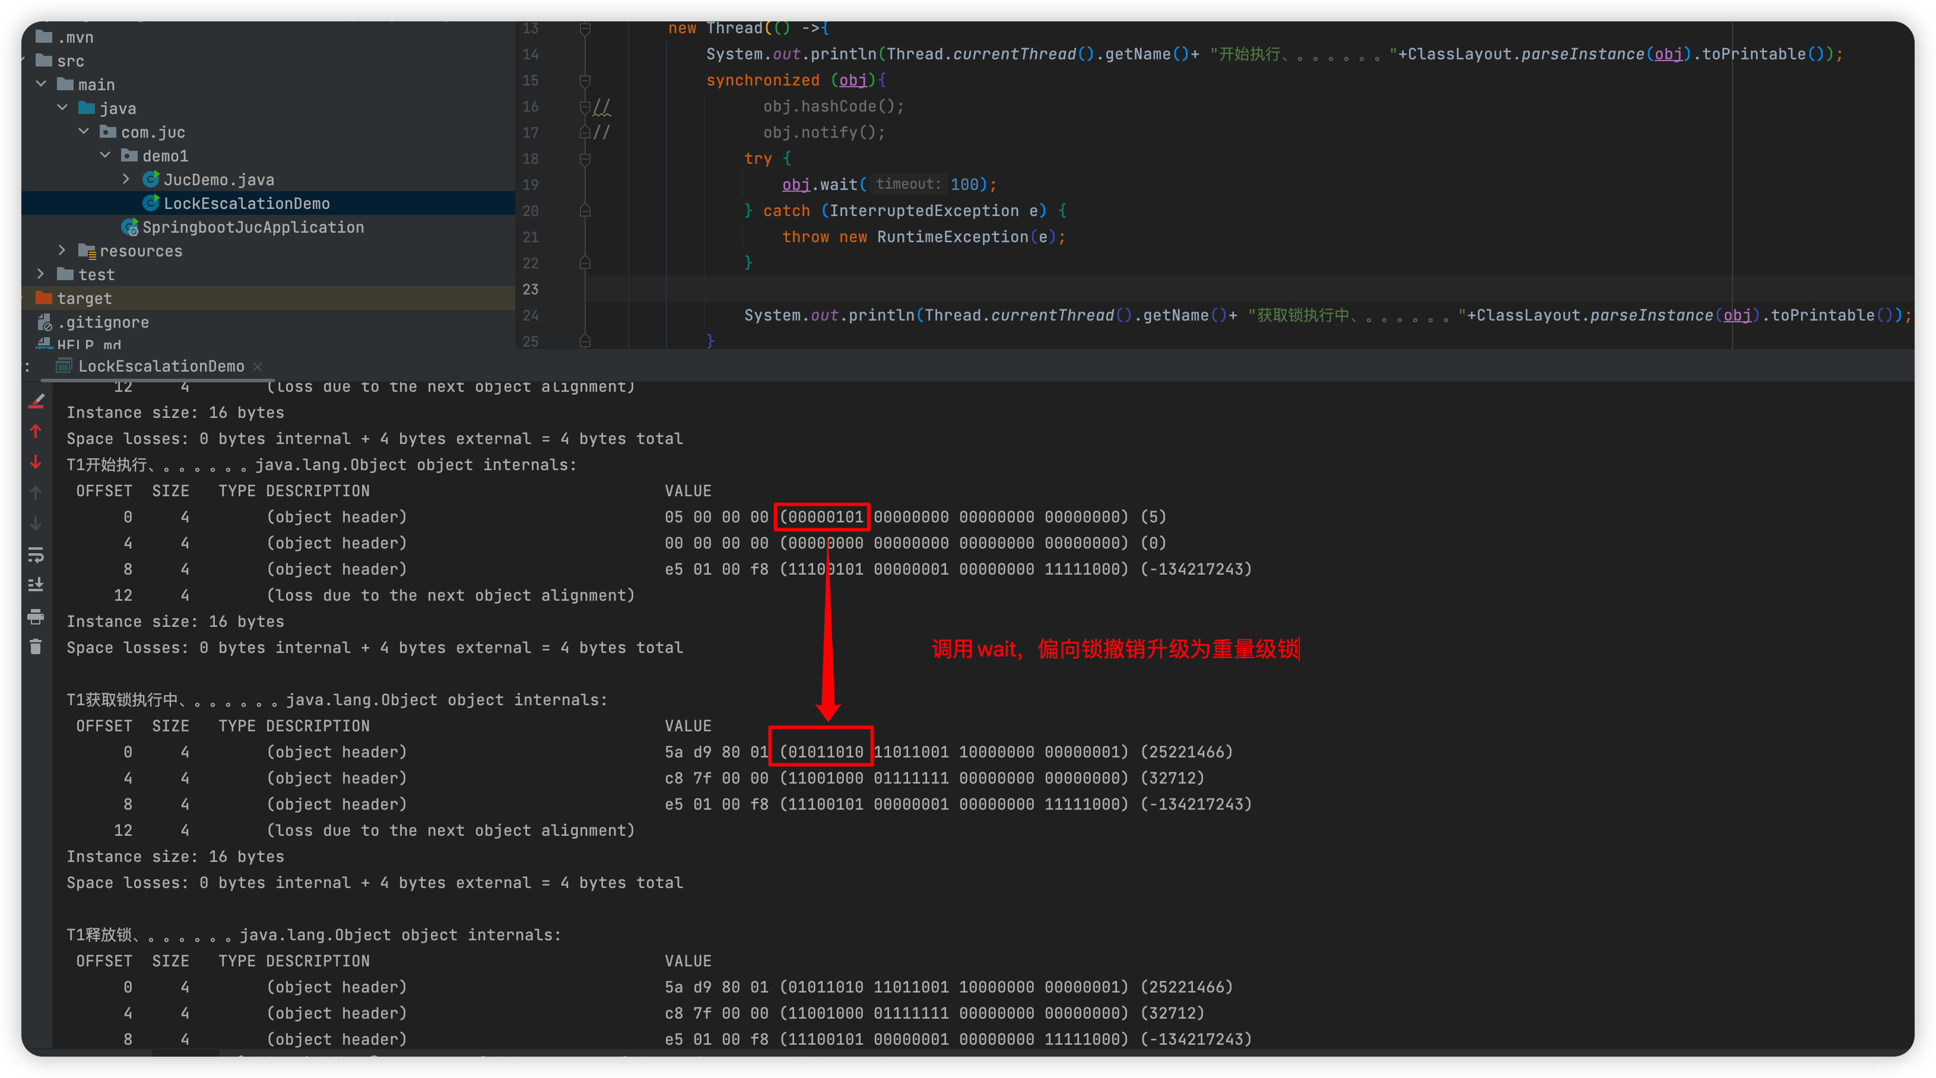Fold the lambda at line 13 gutter
This screenshot has height=1078, width=1936.
point(585,28)
